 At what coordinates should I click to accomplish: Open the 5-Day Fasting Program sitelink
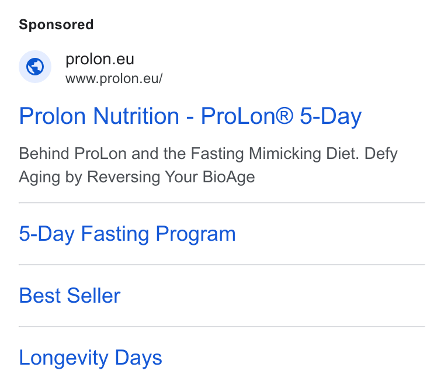click(x=127, y=234)
